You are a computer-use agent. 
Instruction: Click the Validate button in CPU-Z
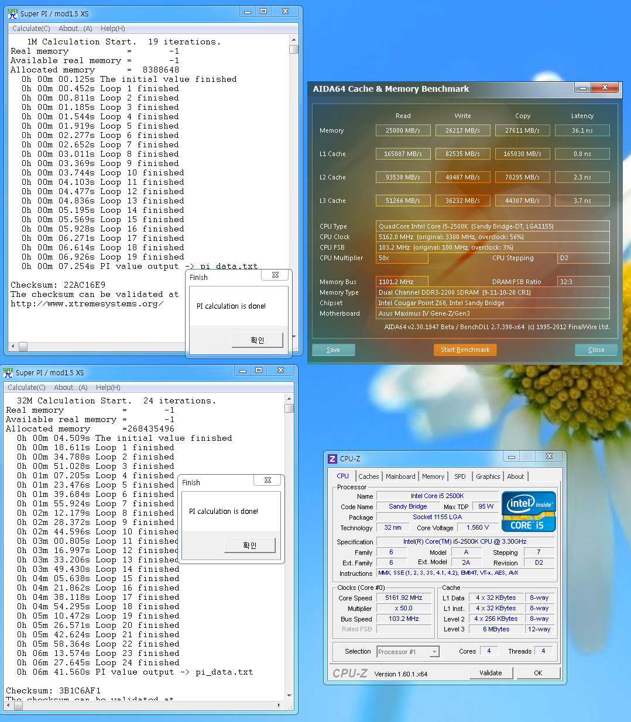tap(491, 673)
